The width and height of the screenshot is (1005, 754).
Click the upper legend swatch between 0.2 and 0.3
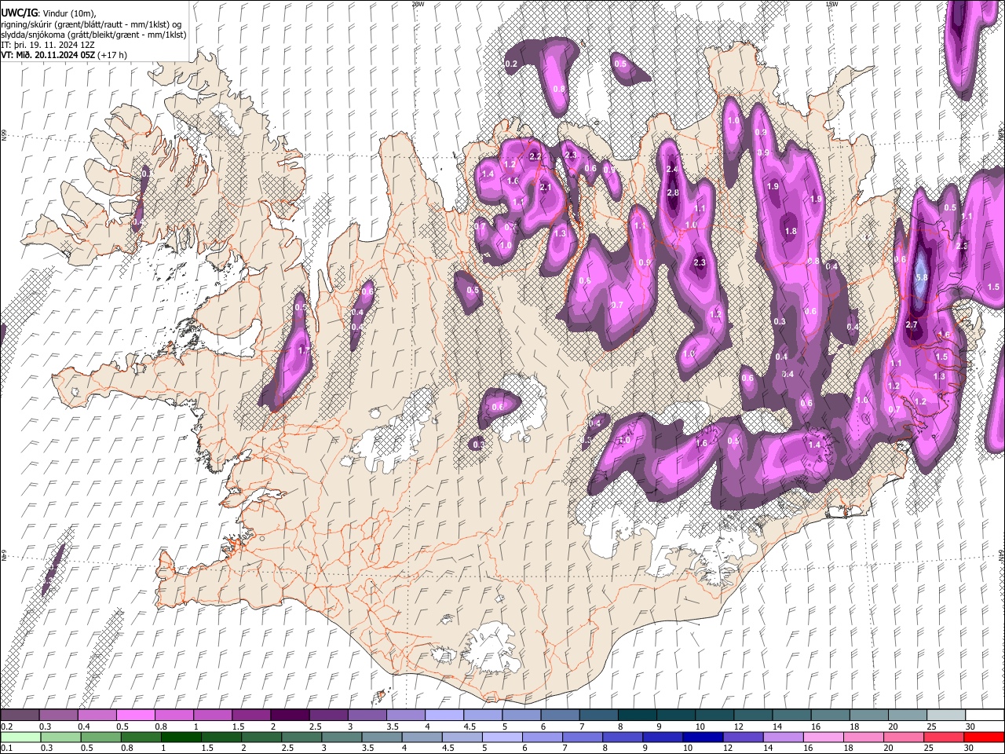click(x=20, y=716)
